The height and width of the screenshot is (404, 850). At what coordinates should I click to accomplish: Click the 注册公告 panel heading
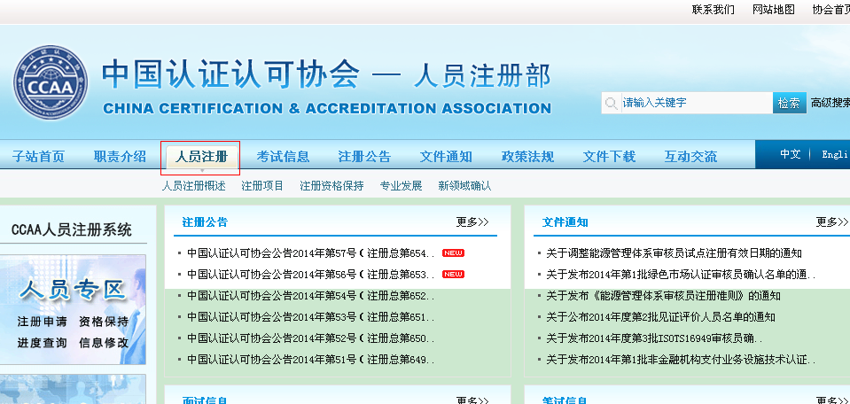tap(205, 222)
